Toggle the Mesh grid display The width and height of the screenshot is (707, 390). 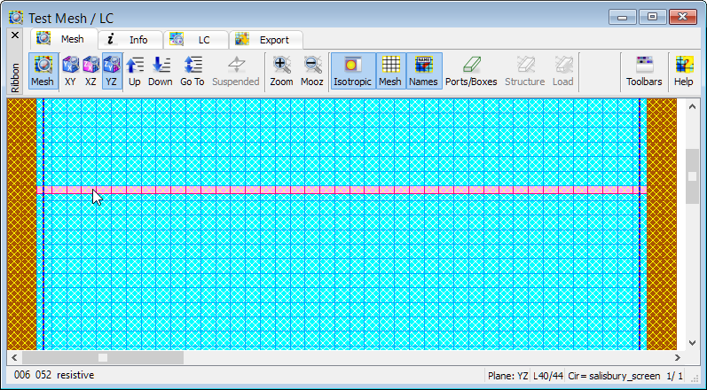[390, 71]
